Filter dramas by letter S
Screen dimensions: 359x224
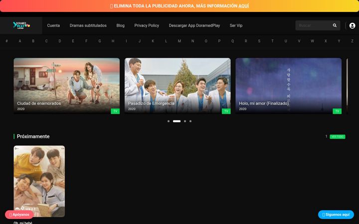259,41
